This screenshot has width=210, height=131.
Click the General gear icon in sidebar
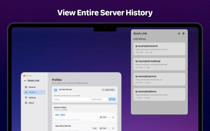(x=26, y=87)
